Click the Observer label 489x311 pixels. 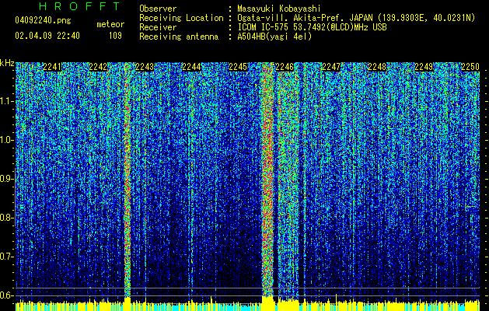click(158, 9)
